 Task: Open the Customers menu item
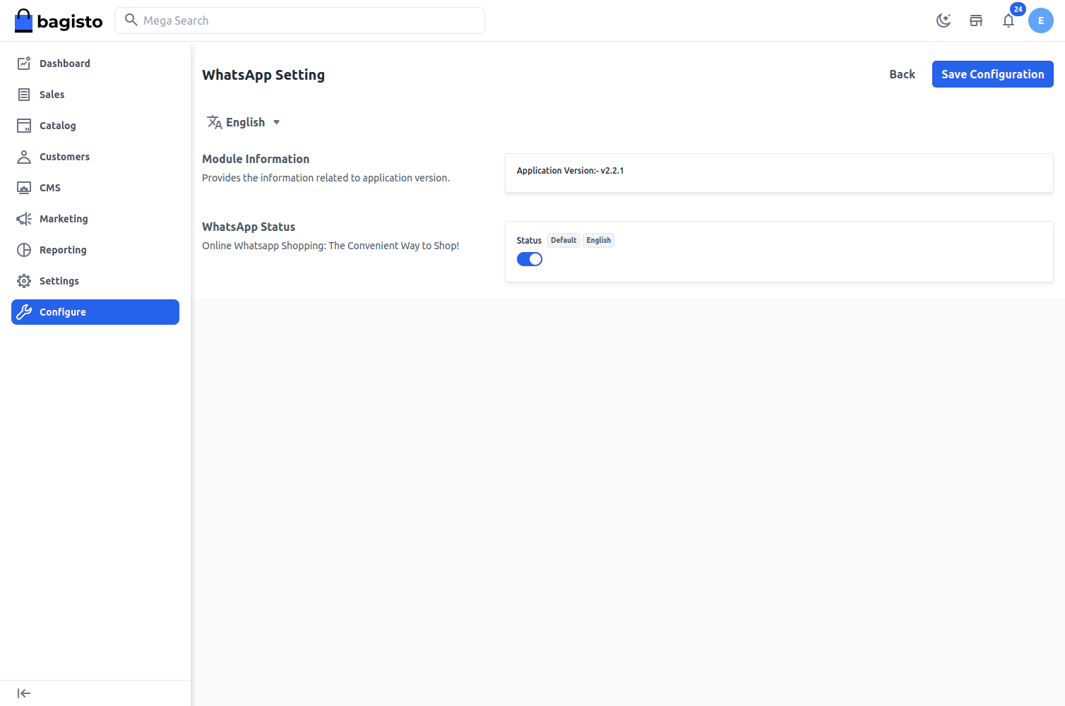[x=95, y=157]
